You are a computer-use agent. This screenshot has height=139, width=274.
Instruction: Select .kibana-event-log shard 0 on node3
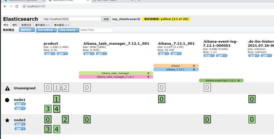pyautogui.click(x=207, y=119)
